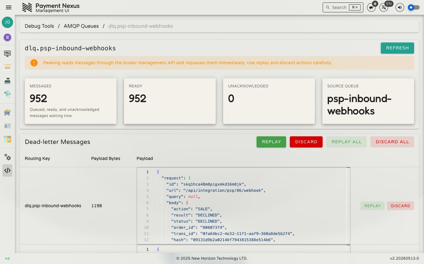Click the "query": null line in payload

tap(183, 197)
